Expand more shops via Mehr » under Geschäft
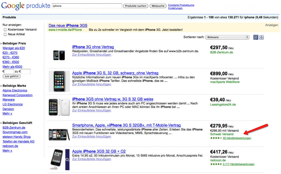The height and width of the screenshot is (174, 281). [7, 150]
